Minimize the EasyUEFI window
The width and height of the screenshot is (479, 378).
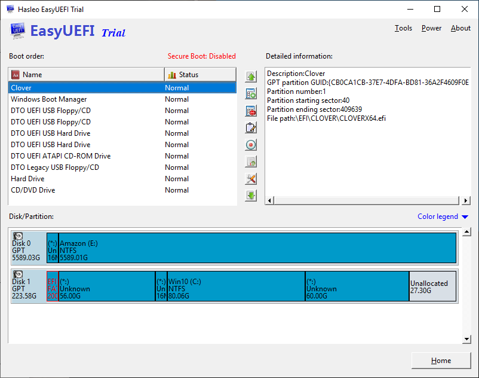410,9
